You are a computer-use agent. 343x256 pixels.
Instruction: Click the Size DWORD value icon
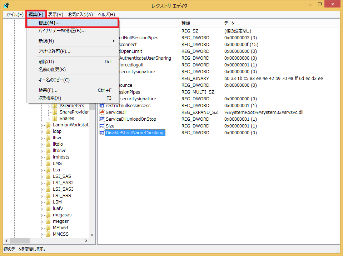(x=102, y=126)
